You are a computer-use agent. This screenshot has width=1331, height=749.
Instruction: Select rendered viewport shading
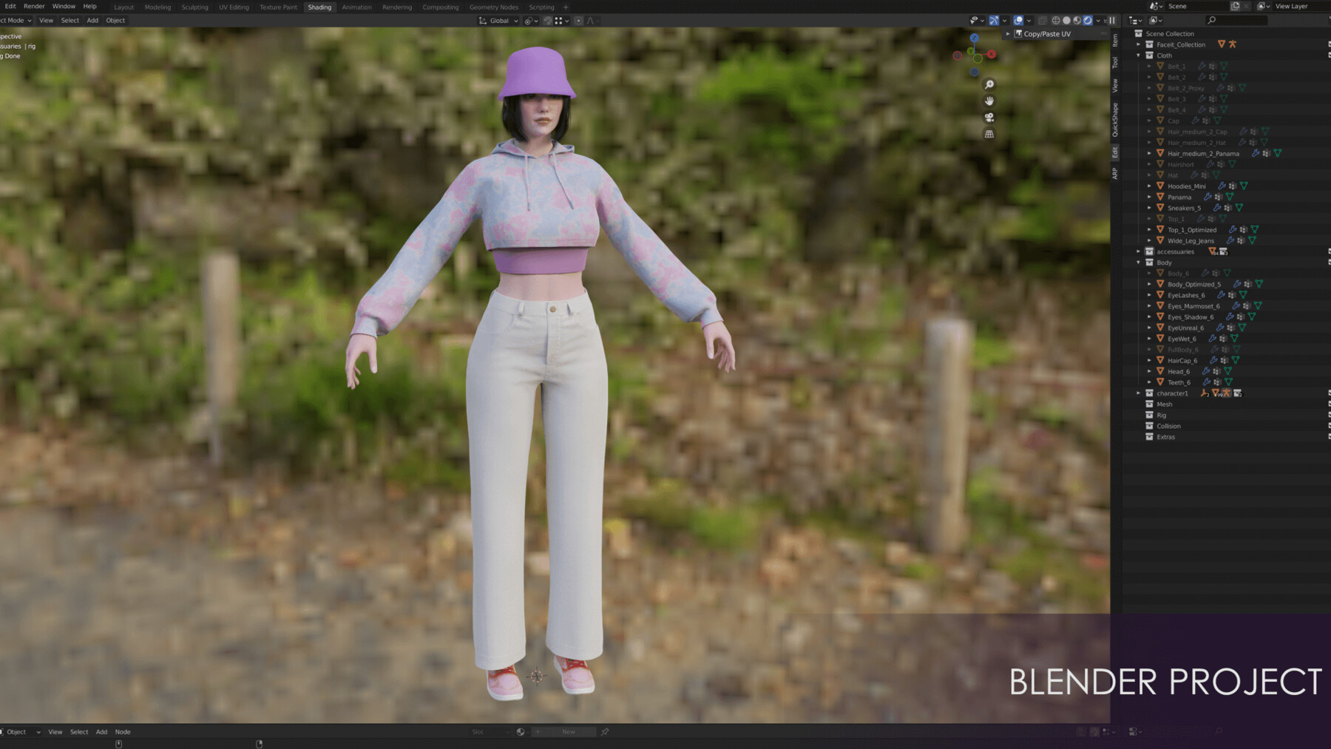coord(1088,21)
